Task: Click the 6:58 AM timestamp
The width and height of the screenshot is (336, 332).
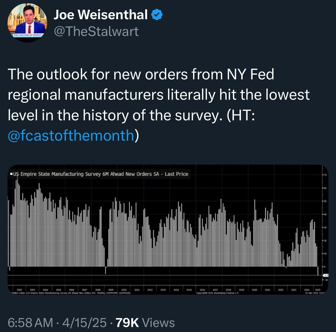Action: pos(30,323)
